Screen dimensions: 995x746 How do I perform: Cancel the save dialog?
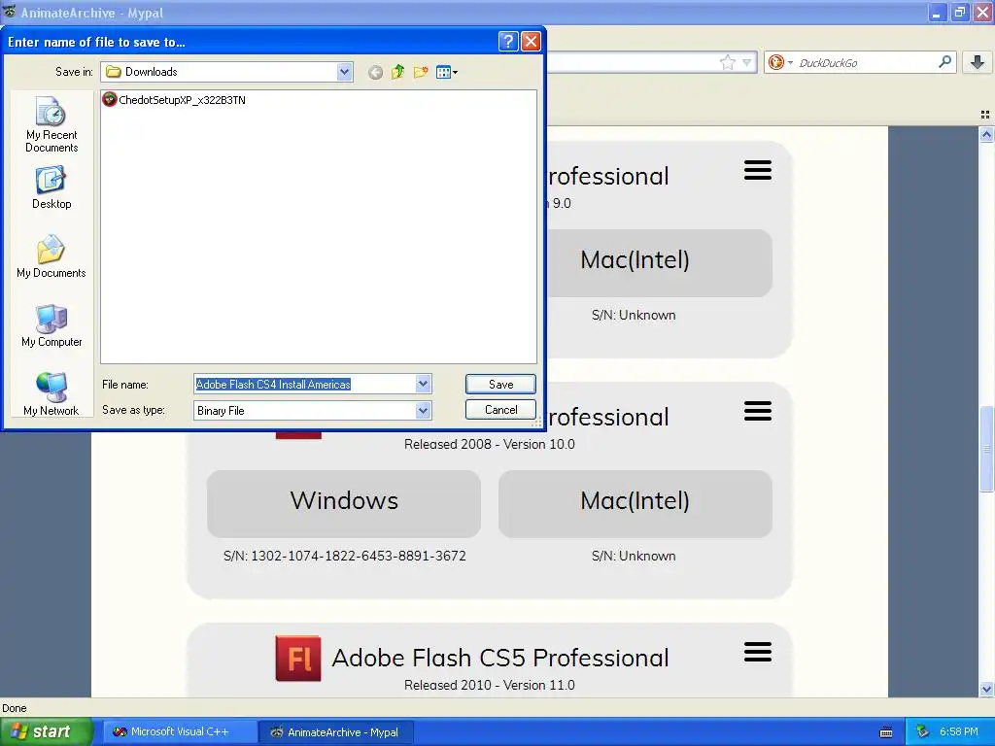(x=500, y=410)
